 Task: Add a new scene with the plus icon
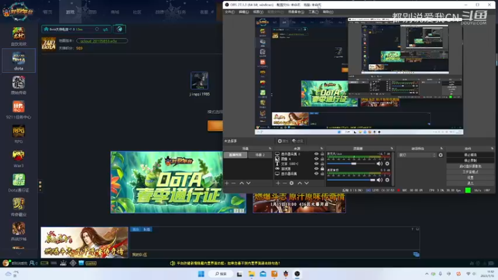pyautogui.click(x=227, y=183)
